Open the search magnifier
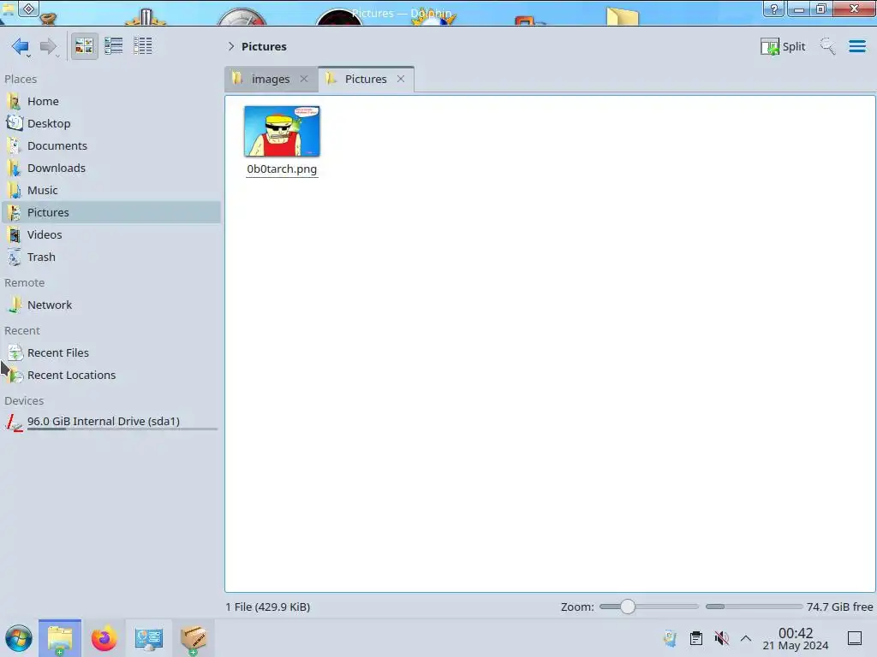Screen dimensions: 877x657 point(828,46)
